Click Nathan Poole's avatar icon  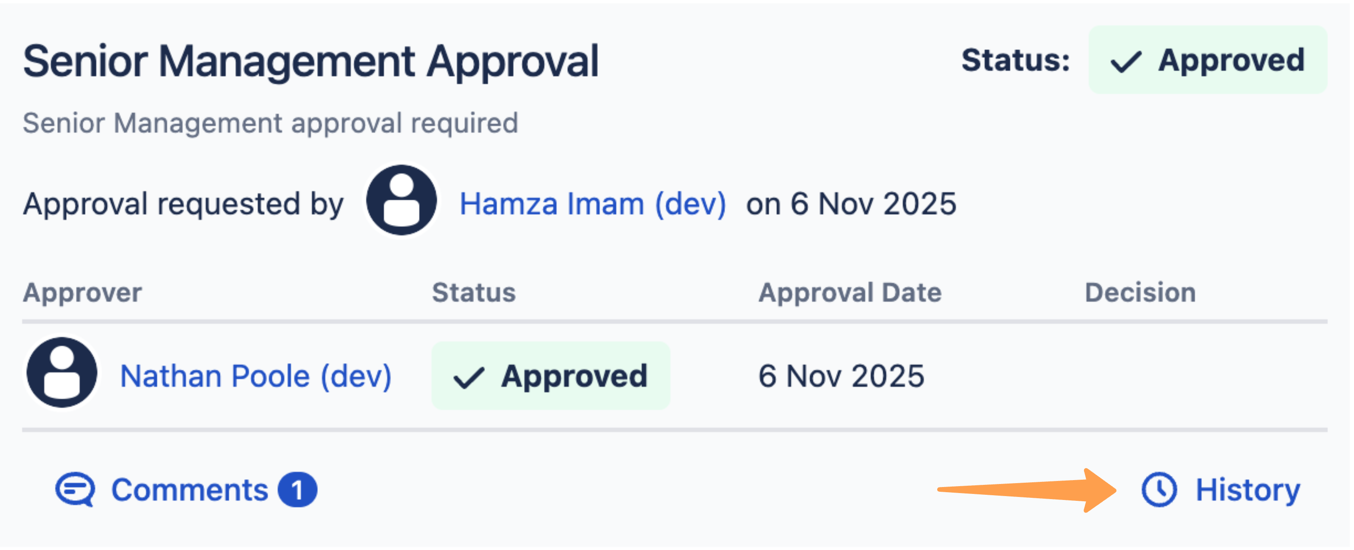click(62, 373)
